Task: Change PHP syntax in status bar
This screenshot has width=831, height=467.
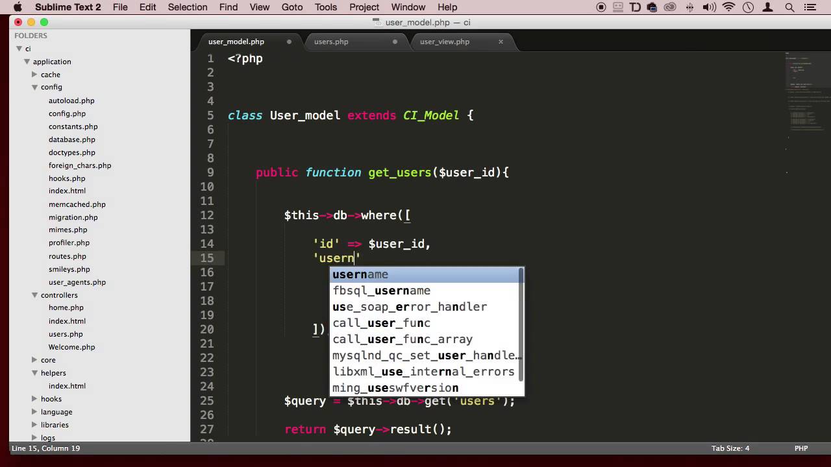Action: tap(801, 448)
